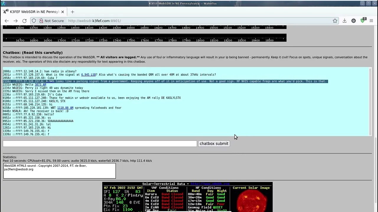This screenshot has height=212, width=378.
Task: Click the 'Chatbox: (Read this carefully)' heading
Action: click(33, 53)
